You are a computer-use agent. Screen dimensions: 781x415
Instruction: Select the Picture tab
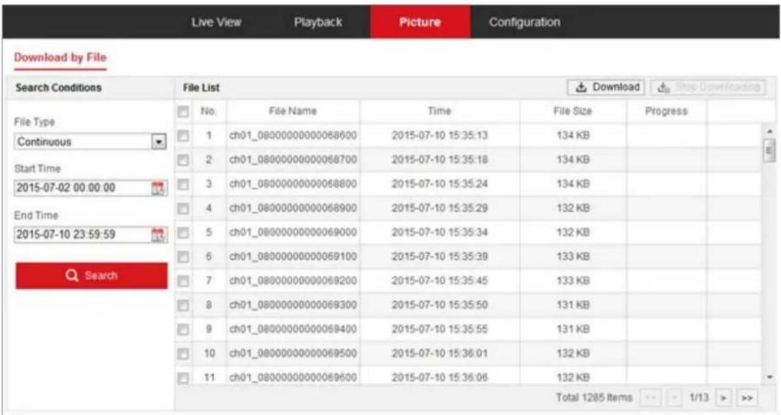420,22
